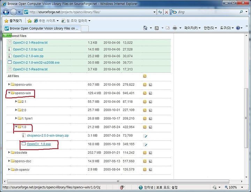This screenshot has width=251, height=192.
Task: Go back with the browser Back arrow
Action: (6, 12)
